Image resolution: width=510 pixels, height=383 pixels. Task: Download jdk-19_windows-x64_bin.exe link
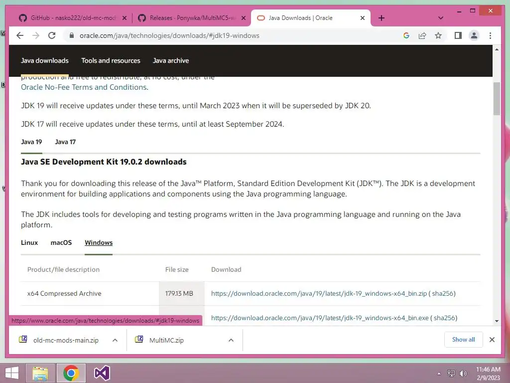tap(320, 318)
